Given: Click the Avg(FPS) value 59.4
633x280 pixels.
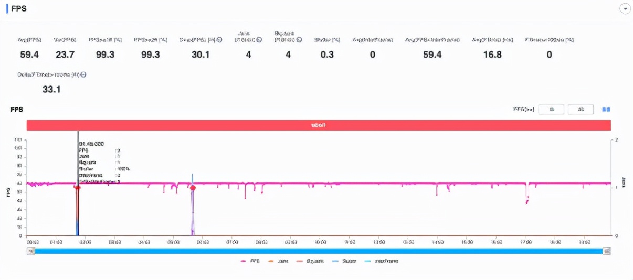Looking at the screenshot, I should click(x=29, y=55).
